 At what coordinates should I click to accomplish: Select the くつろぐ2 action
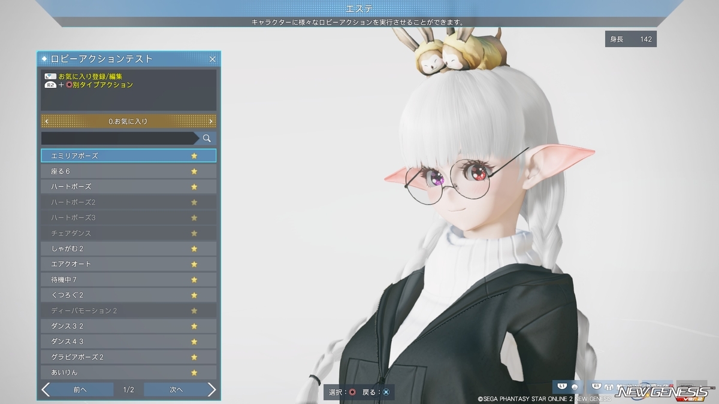click(128, 295)
